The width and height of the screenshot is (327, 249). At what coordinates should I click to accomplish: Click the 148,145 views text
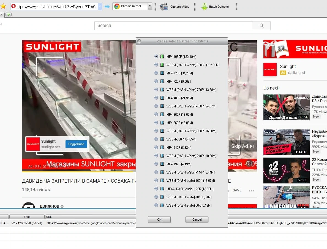tap(36, 190)
